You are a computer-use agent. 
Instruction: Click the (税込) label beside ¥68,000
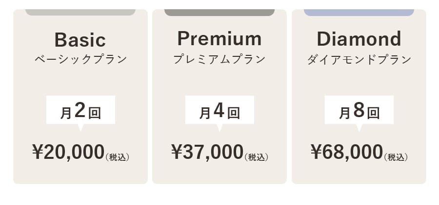tap(396, 157)
